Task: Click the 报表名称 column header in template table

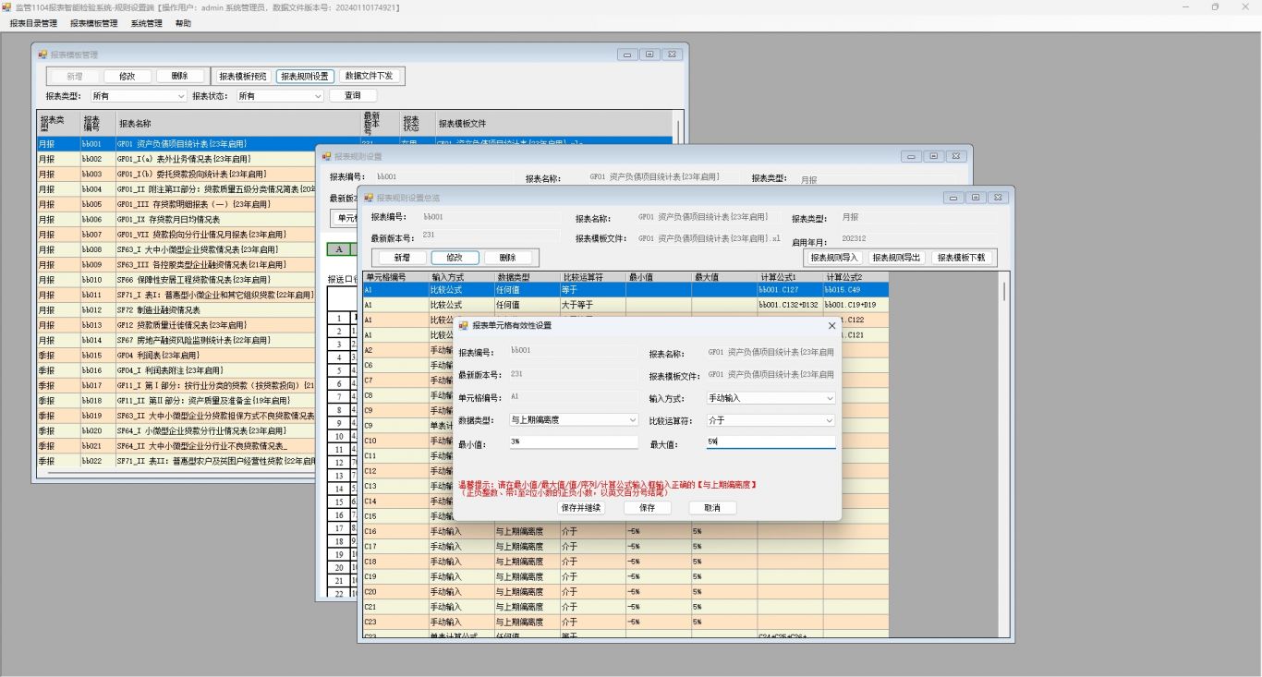Action: tap(237, 123)
